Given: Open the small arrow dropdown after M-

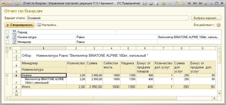Looking at the screenshot, I should (x=206, y=4).
